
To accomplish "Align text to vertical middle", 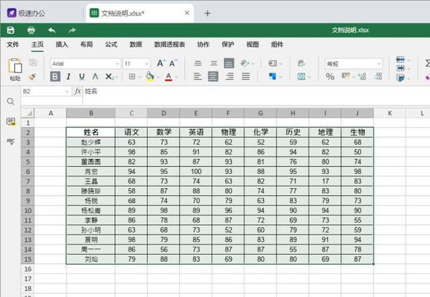I will [x=214, y=63].
